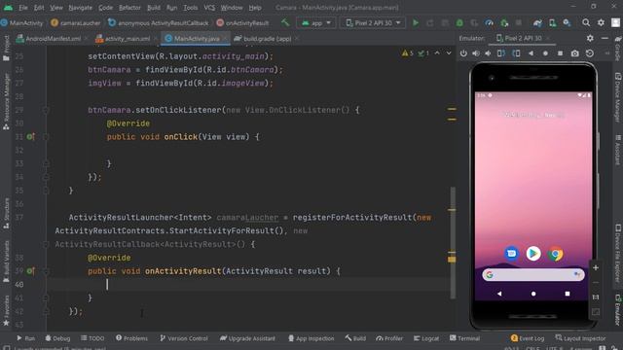Open emulator snapshots clock icon
623x350 pixels.
click(590, 53)
